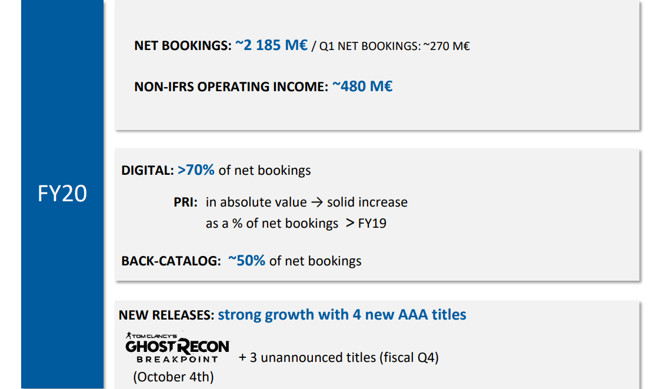The image size is (660, 389).
Task: Click the as a % of net bookings text
Action: coord(272,224)
